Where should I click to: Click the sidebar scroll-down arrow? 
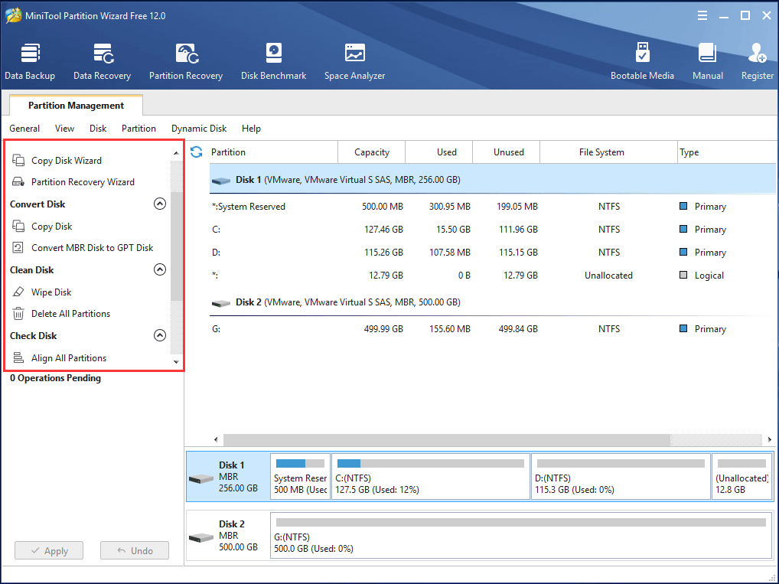[x=176, y=362]
